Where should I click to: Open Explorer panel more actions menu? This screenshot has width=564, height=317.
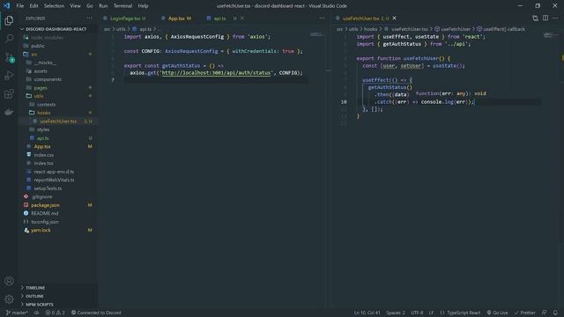89,18
